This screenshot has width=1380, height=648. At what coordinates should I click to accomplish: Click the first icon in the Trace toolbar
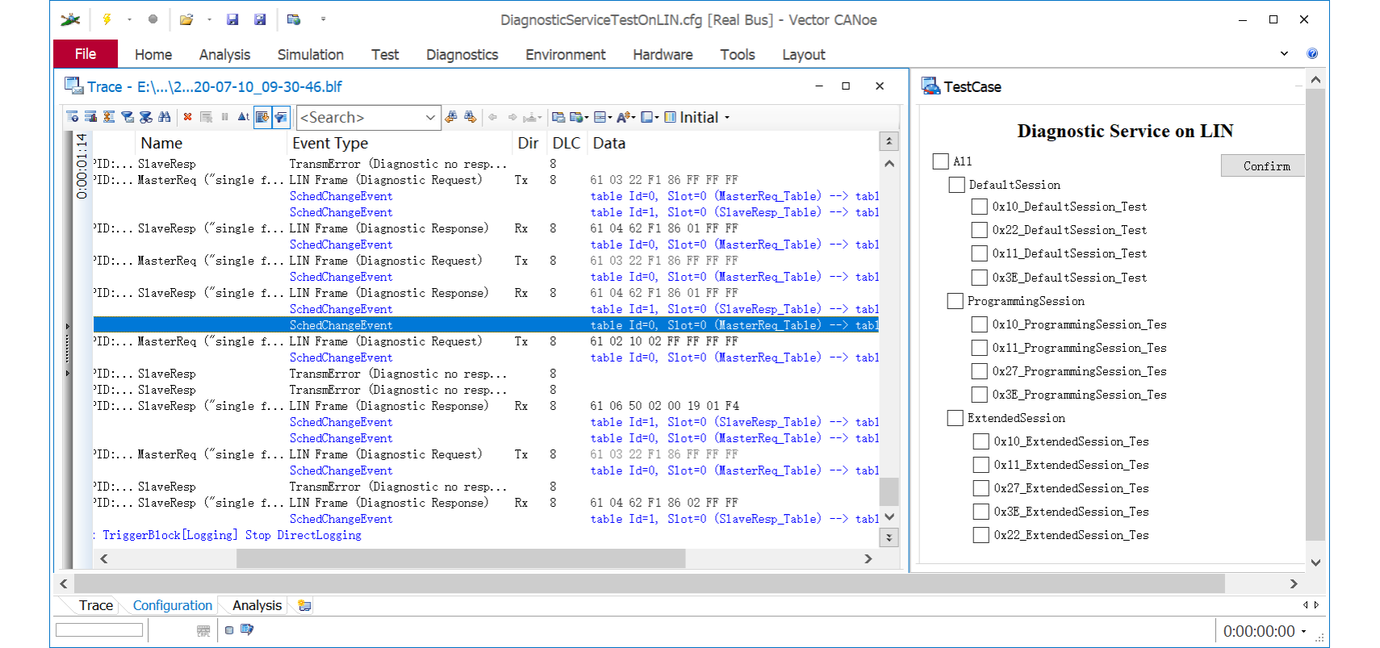click(73, 117)
